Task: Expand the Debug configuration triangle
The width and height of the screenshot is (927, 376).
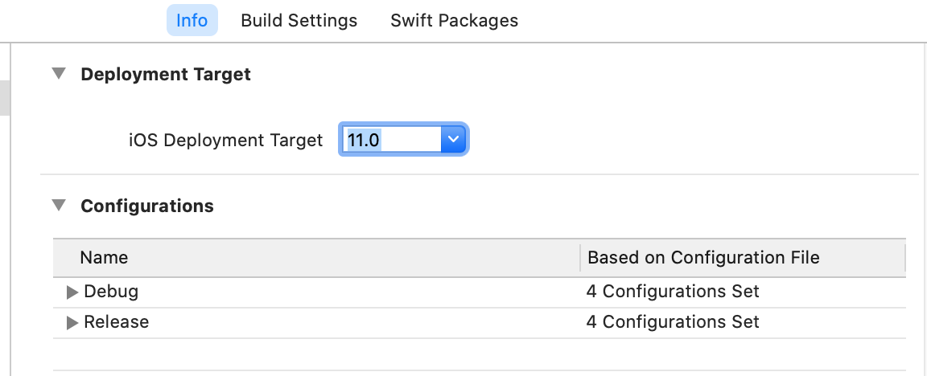Action: pos(72,292)
